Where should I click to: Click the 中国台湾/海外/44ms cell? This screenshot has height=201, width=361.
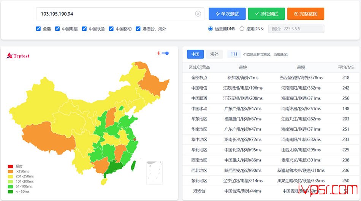pos(243,191)
